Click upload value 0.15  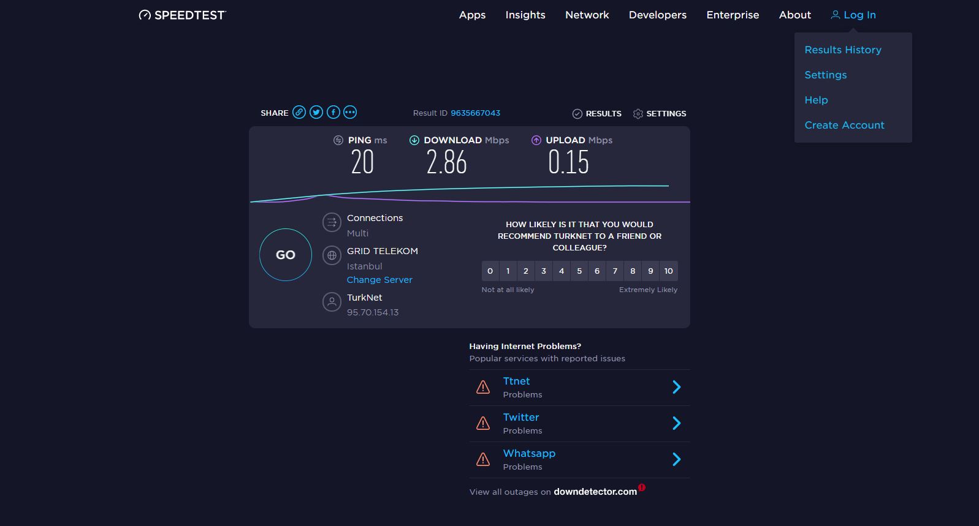point(568,162)
